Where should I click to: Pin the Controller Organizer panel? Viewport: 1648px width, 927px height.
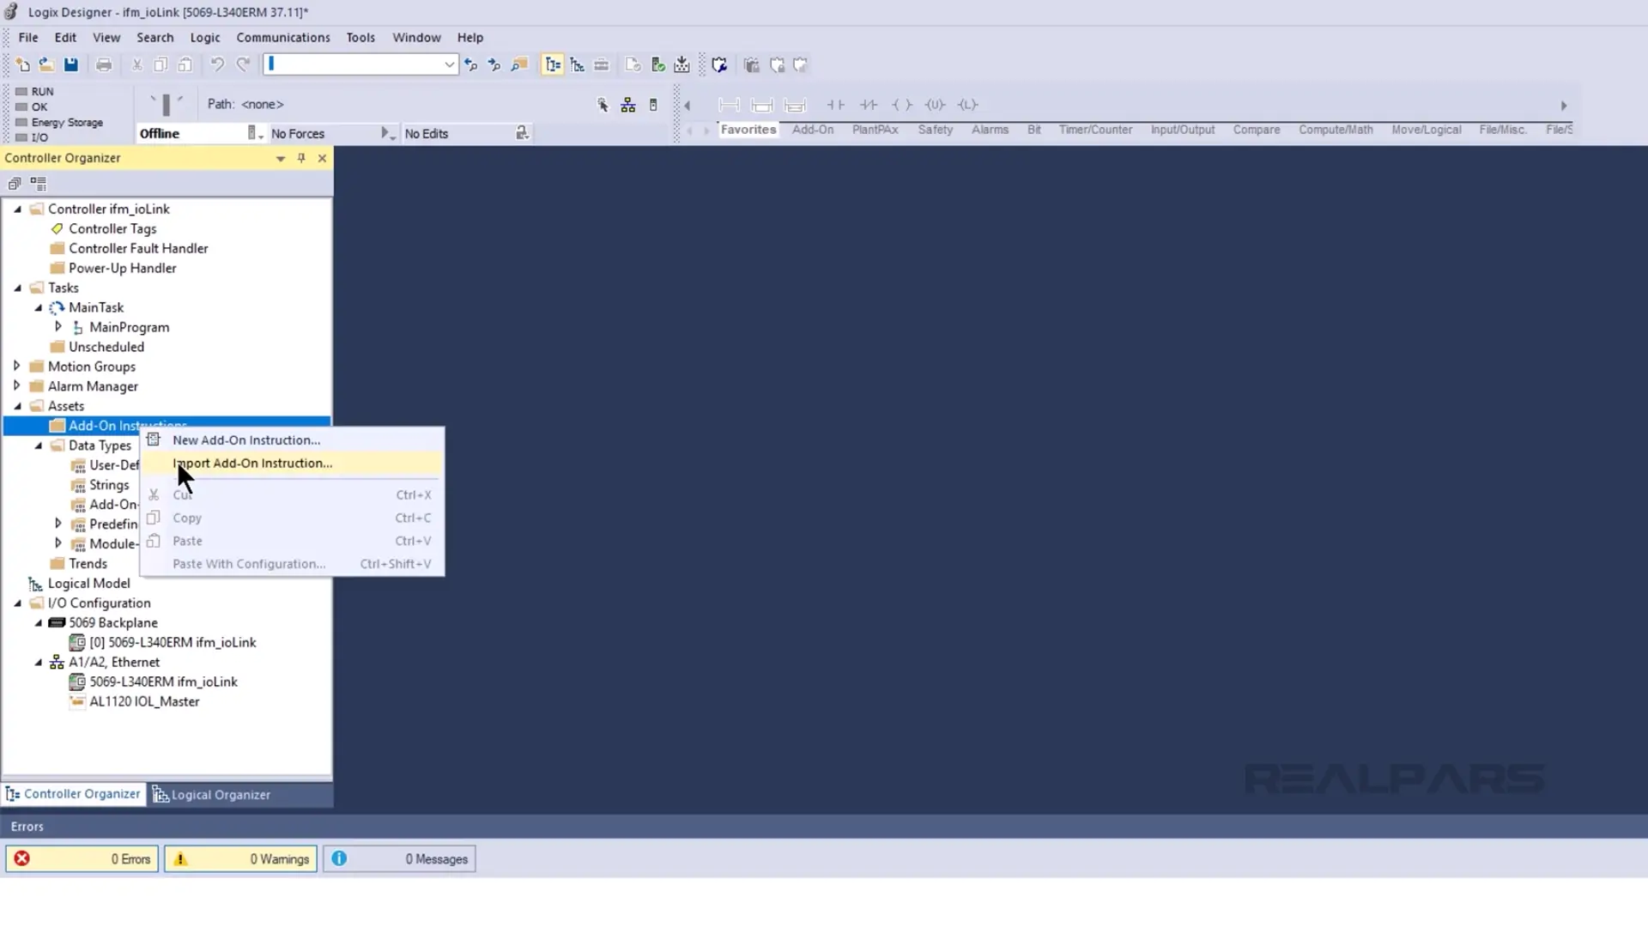click(x=301, y=158)
